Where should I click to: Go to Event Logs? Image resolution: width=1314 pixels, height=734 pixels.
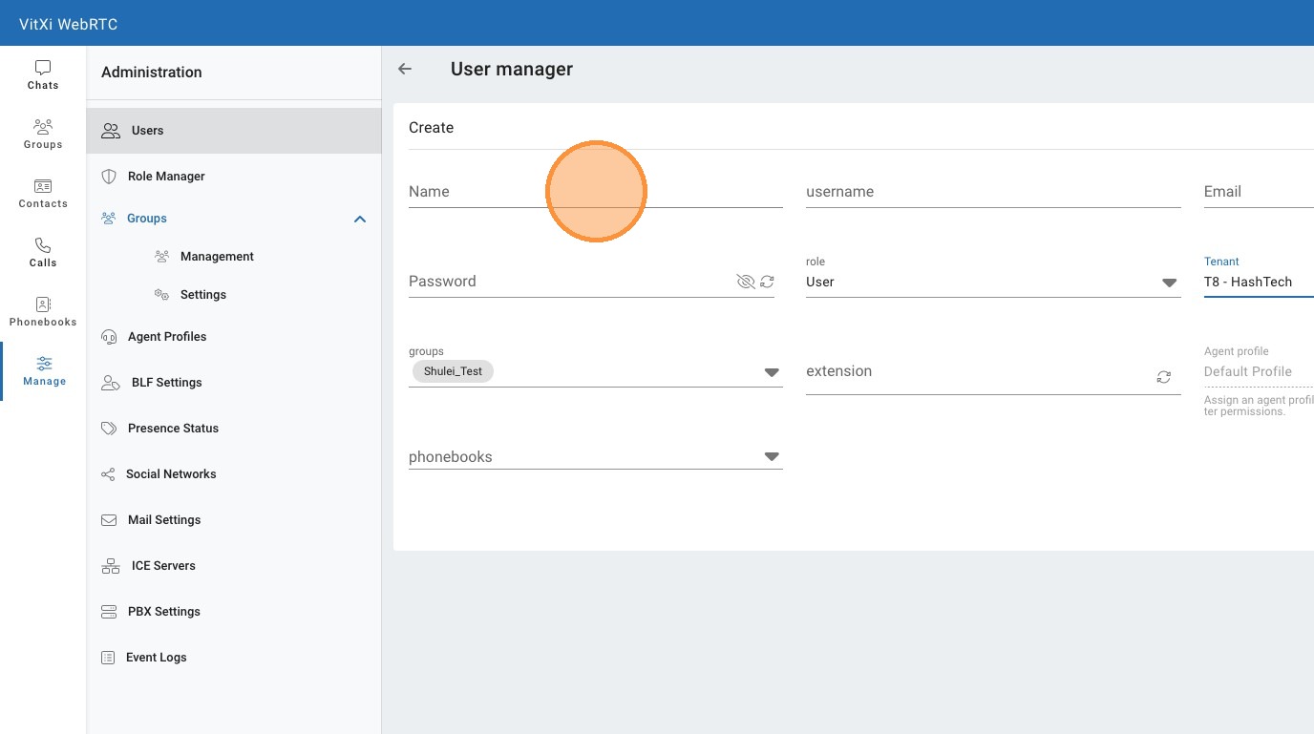156,658
